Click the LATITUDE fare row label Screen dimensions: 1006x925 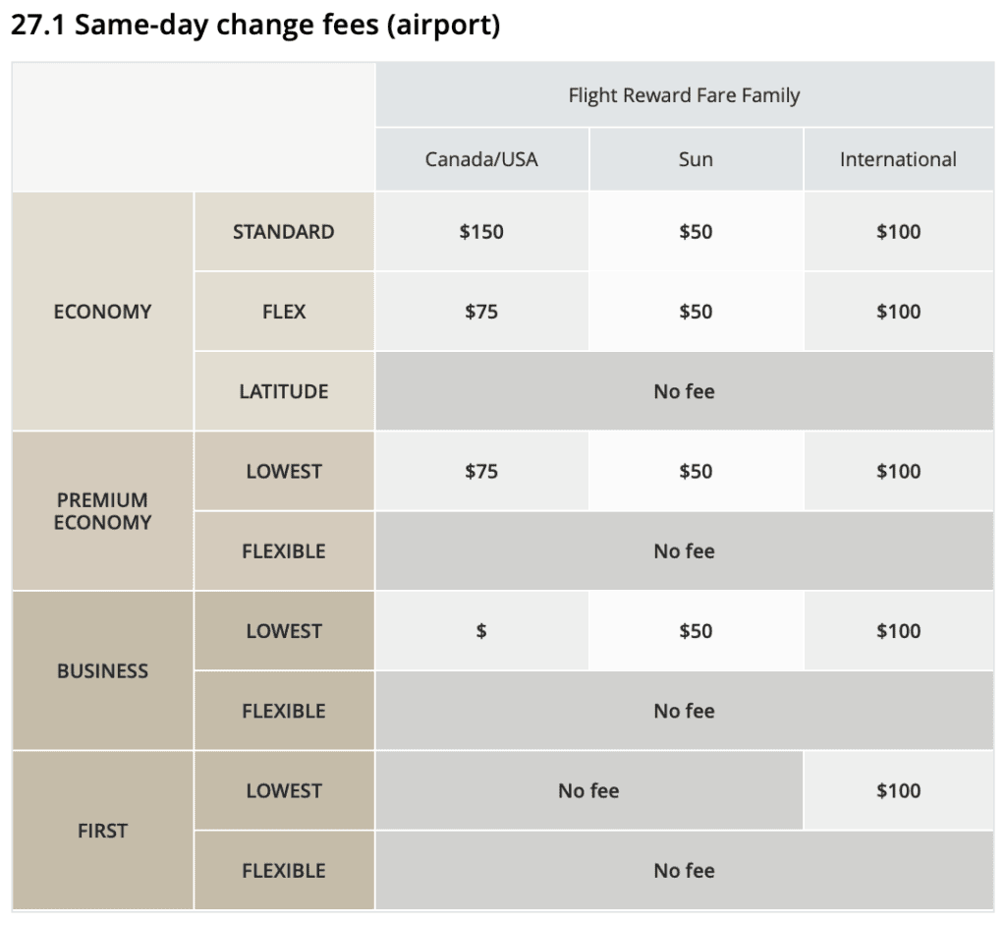283,391
